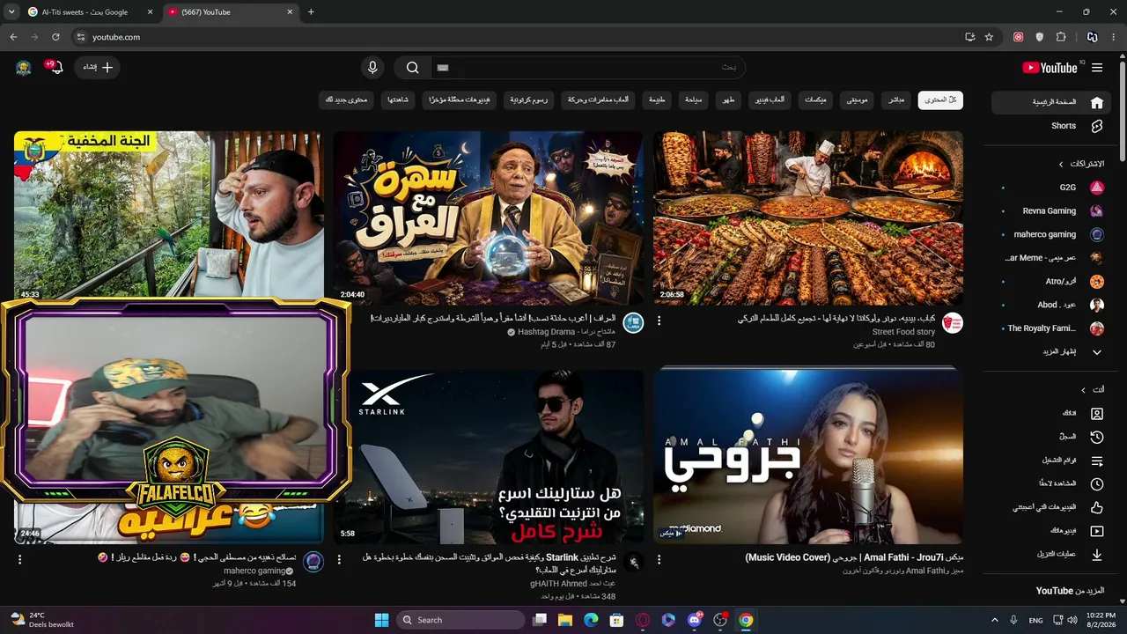Open Street Food story channel avatar
This screenshot has height=634, width=1127.
pyautogui.click(x=953, y=323)
